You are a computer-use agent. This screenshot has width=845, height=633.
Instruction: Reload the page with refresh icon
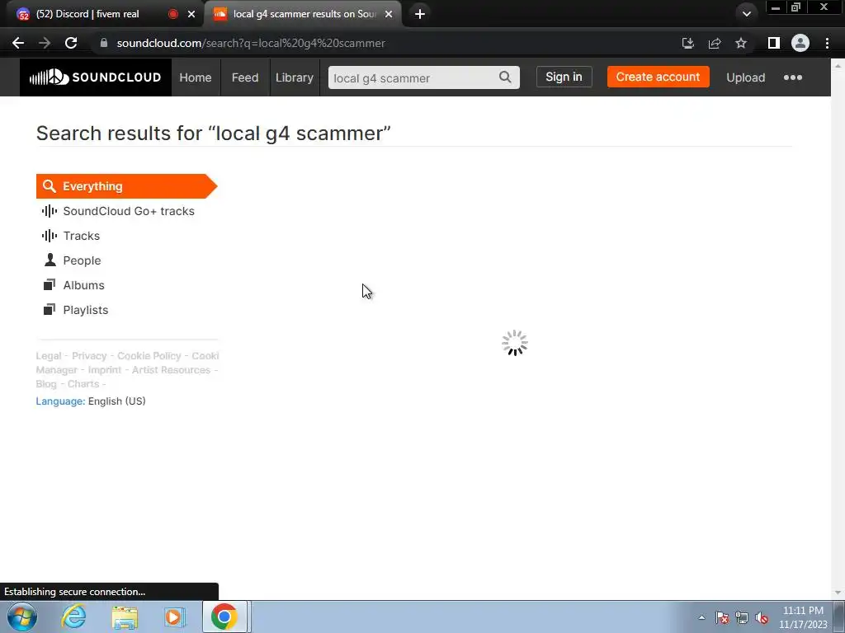pyautogui.click(x=71, y=43)
